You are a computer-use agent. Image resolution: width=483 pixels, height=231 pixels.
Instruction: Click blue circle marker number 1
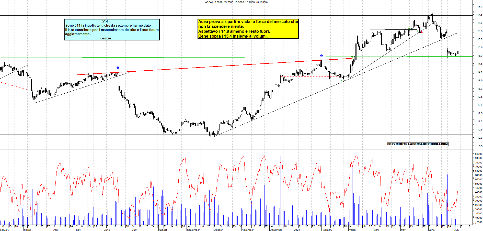[x=118, y=68]
